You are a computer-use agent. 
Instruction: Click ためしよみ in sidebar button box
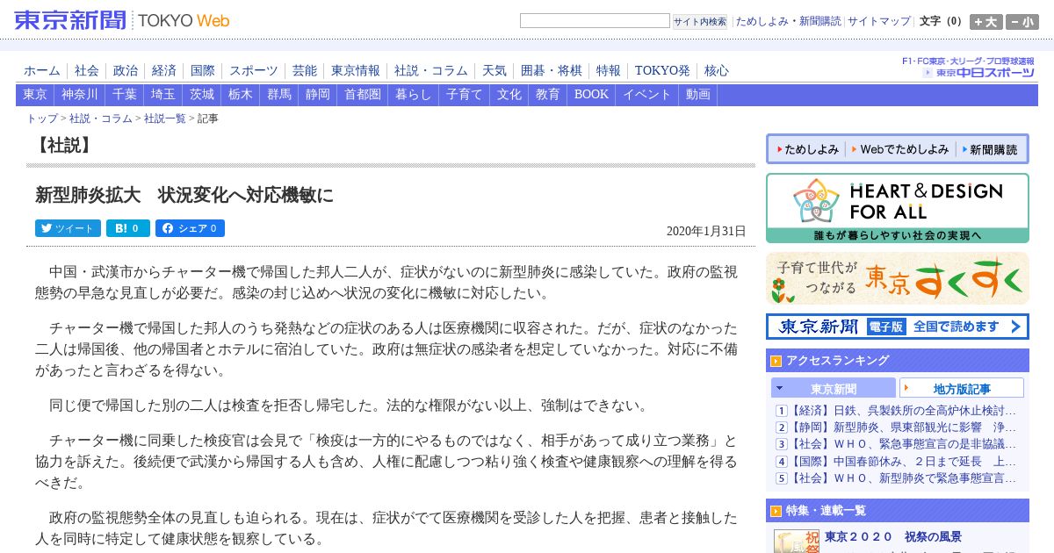click(x=806, y=149)
